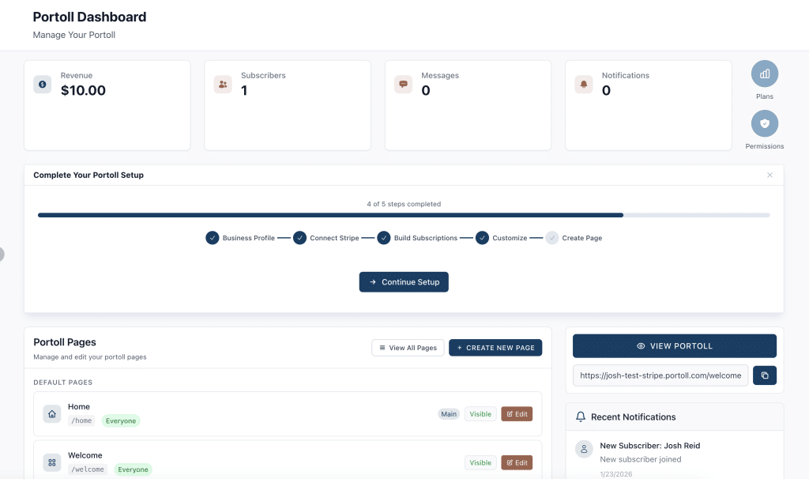Expand the collapsed sidebar with the left chevron
The width and height of the screenshot is (809, 479).
coord(2,254)
